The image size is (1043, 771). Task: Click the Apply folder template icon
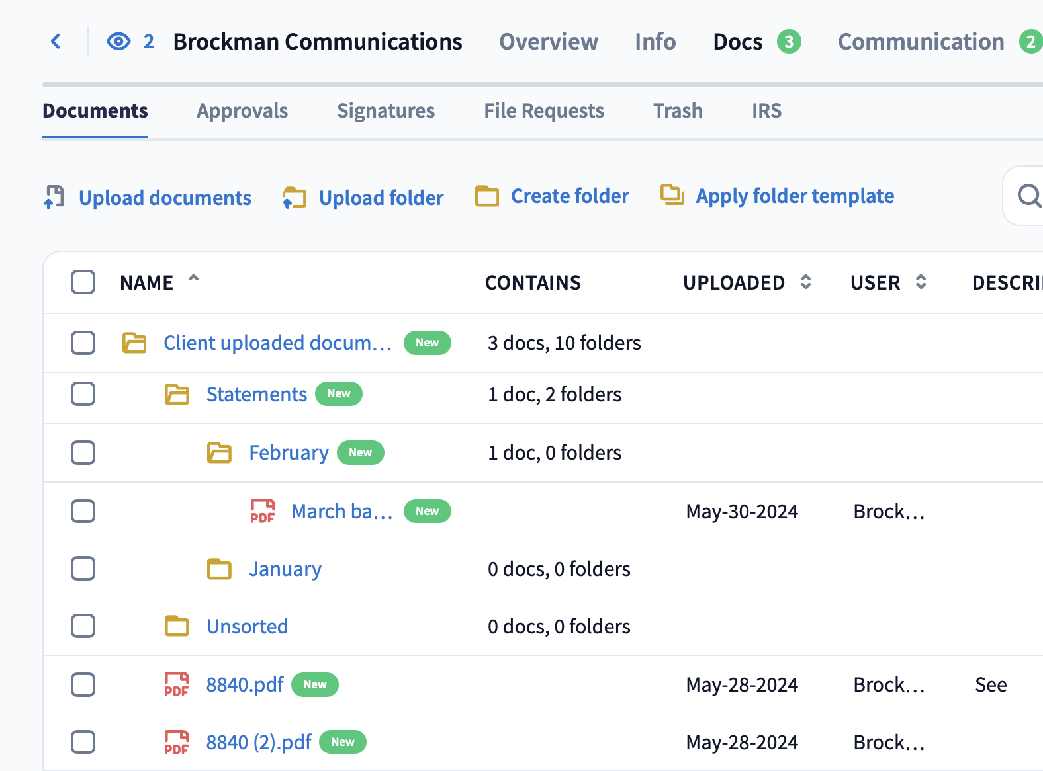pyautogui.click(x=672, y=195)
